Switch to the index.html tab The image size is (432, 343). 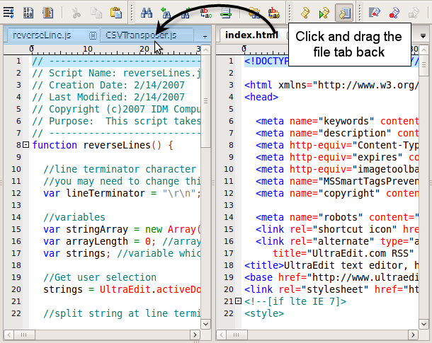(x=251, y=35)
